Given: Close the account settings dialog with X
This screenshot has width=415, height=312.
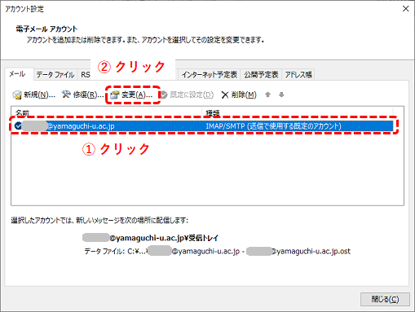Looking at the screenshot, I should pos(405,9).
